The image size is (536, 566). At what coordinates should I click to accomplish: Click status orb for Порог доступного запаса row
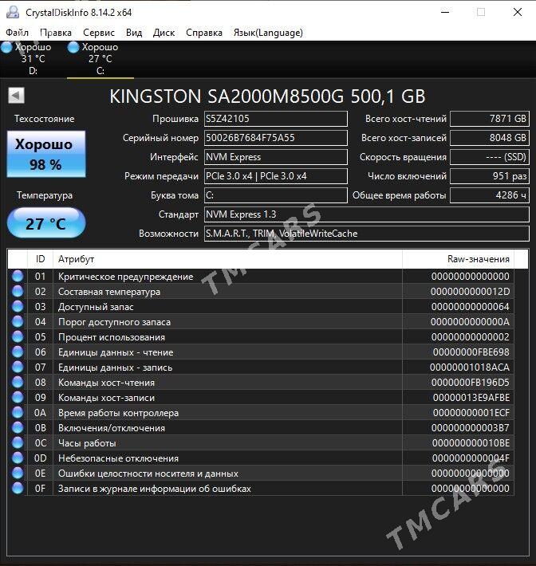(18, 321)
